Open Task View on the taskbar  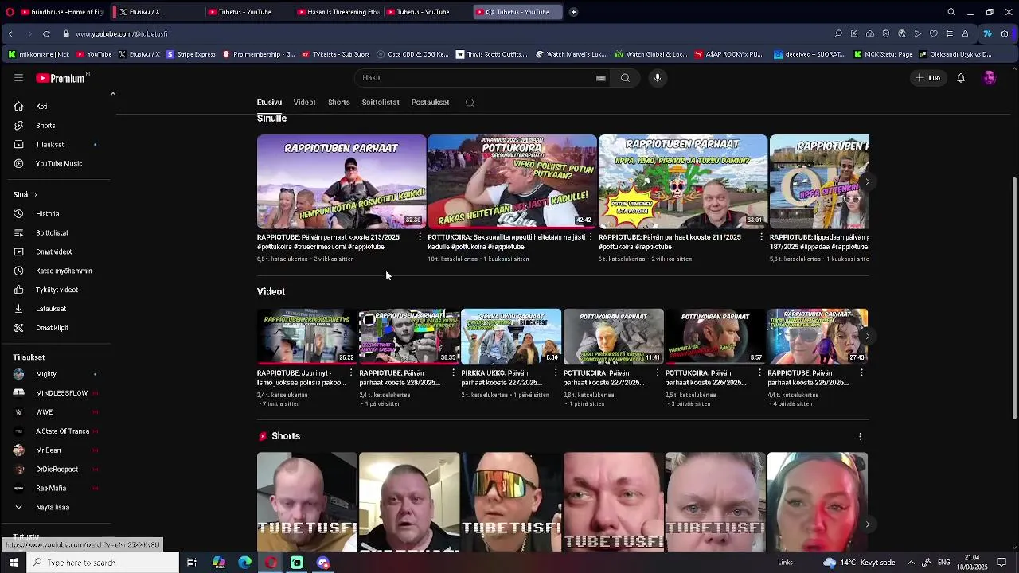[192, 563]
